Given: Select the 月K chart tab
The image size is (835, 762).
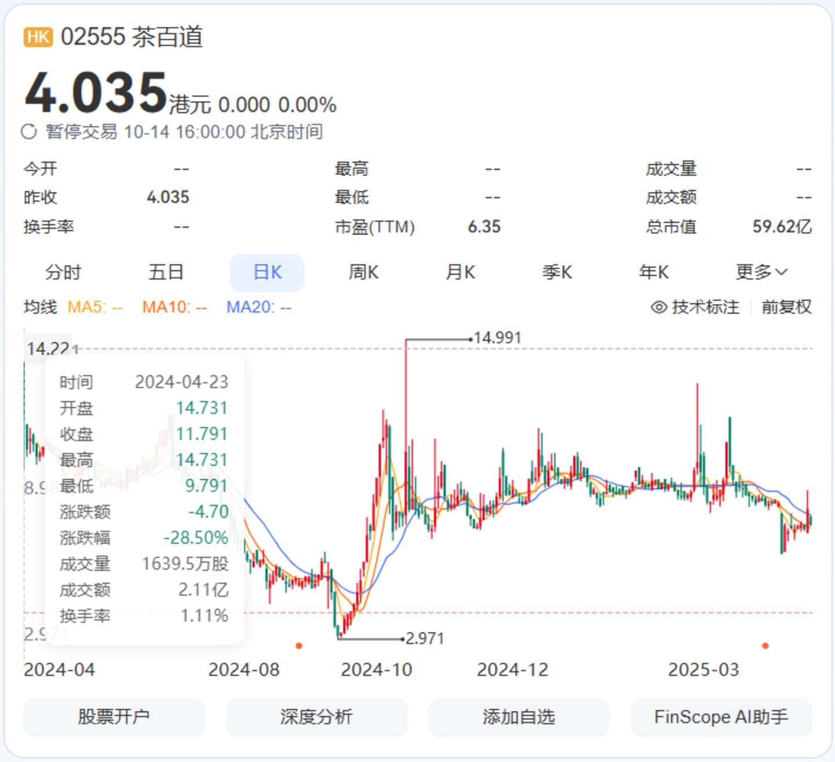Looking at the screenshot, I should click(x=461, y=272).
